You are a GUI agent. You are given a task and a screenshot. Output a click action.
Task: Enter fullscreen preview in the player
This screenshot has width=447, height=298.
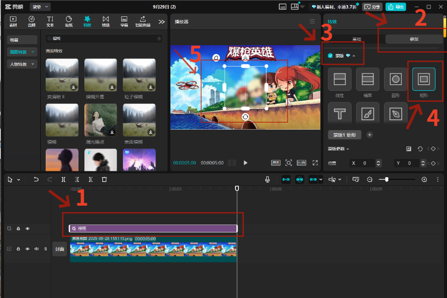[315, 162]
